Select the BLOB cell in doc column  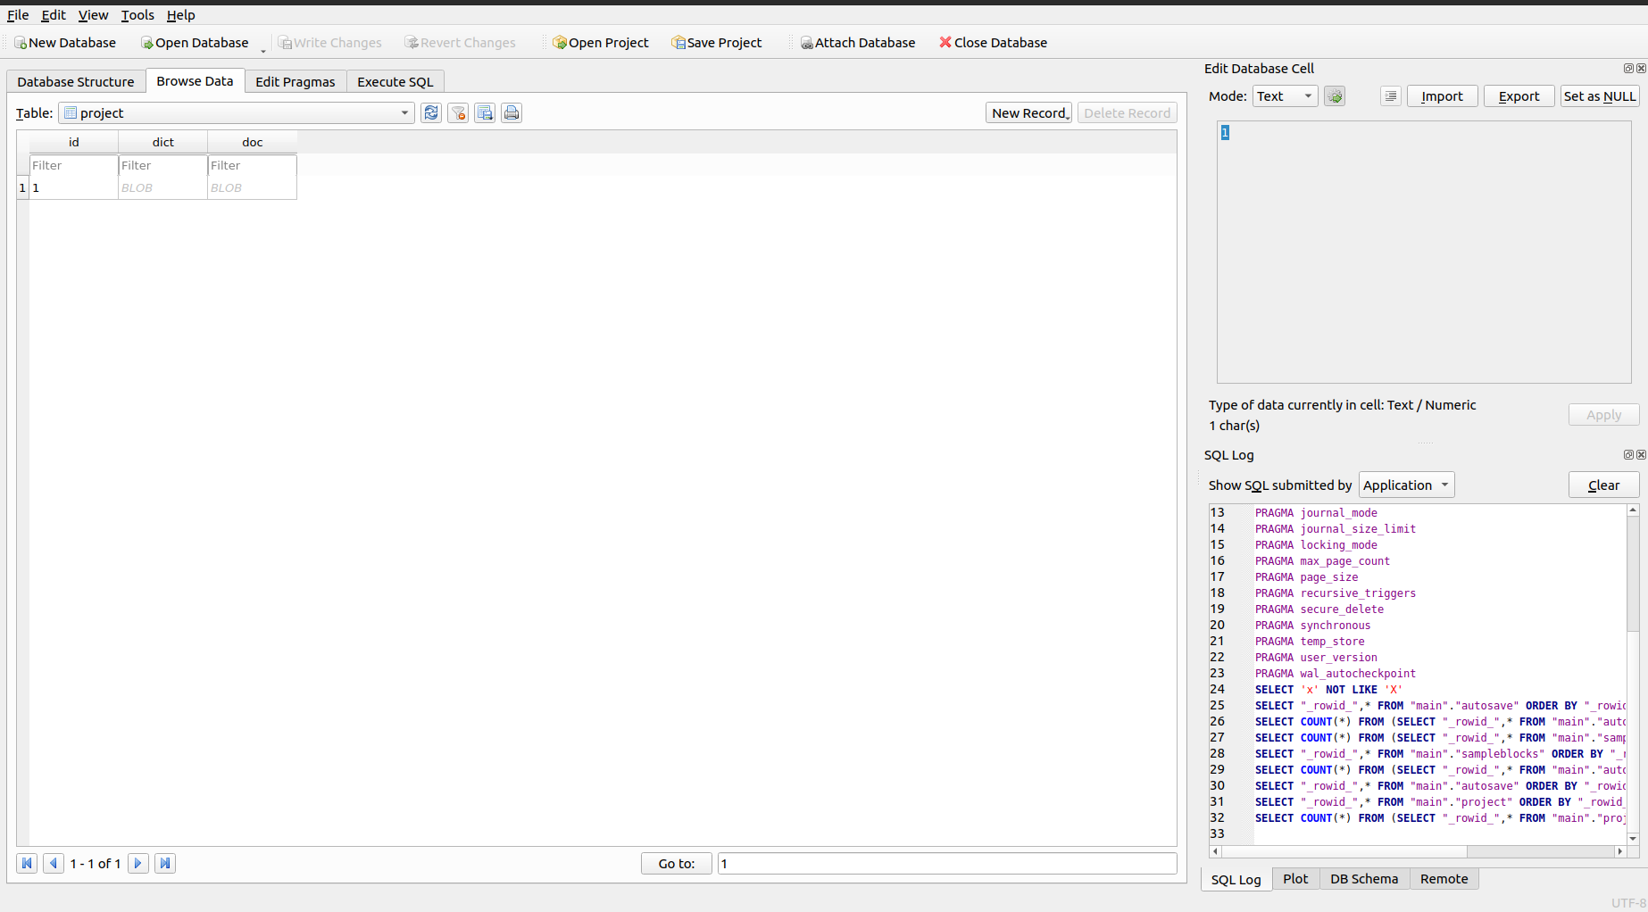[x=253, y=188]
